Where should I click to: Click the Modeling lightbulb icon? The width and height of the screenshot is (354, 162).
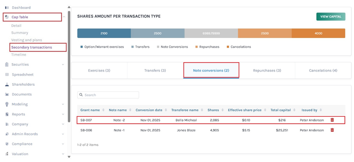point(7,104)
